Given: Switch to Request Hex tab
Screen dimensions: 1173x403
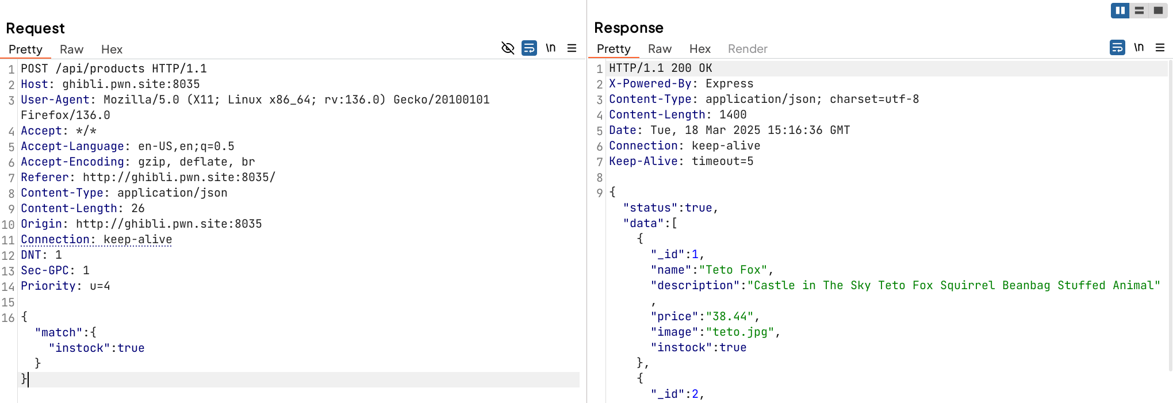Looking at the screenshot, I should click(112, 49).
